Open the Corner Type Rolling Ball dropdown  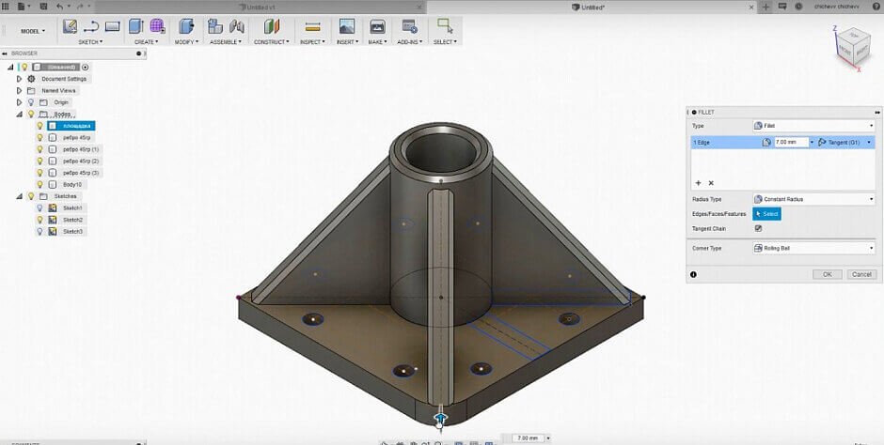point(813,248)
